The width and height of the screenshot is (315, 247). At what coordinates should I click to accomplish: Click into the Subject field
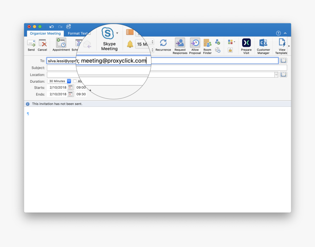pyautogui.click(x=167, y=68)
